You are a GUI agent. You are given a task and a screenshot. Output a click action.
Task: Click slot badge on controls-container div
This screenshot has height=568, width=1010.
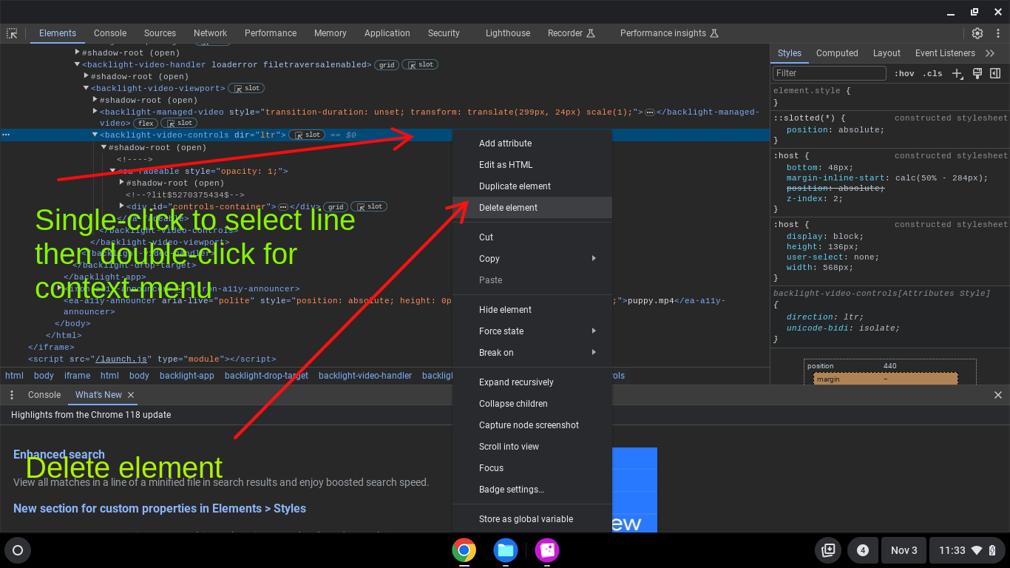point(369,207)
